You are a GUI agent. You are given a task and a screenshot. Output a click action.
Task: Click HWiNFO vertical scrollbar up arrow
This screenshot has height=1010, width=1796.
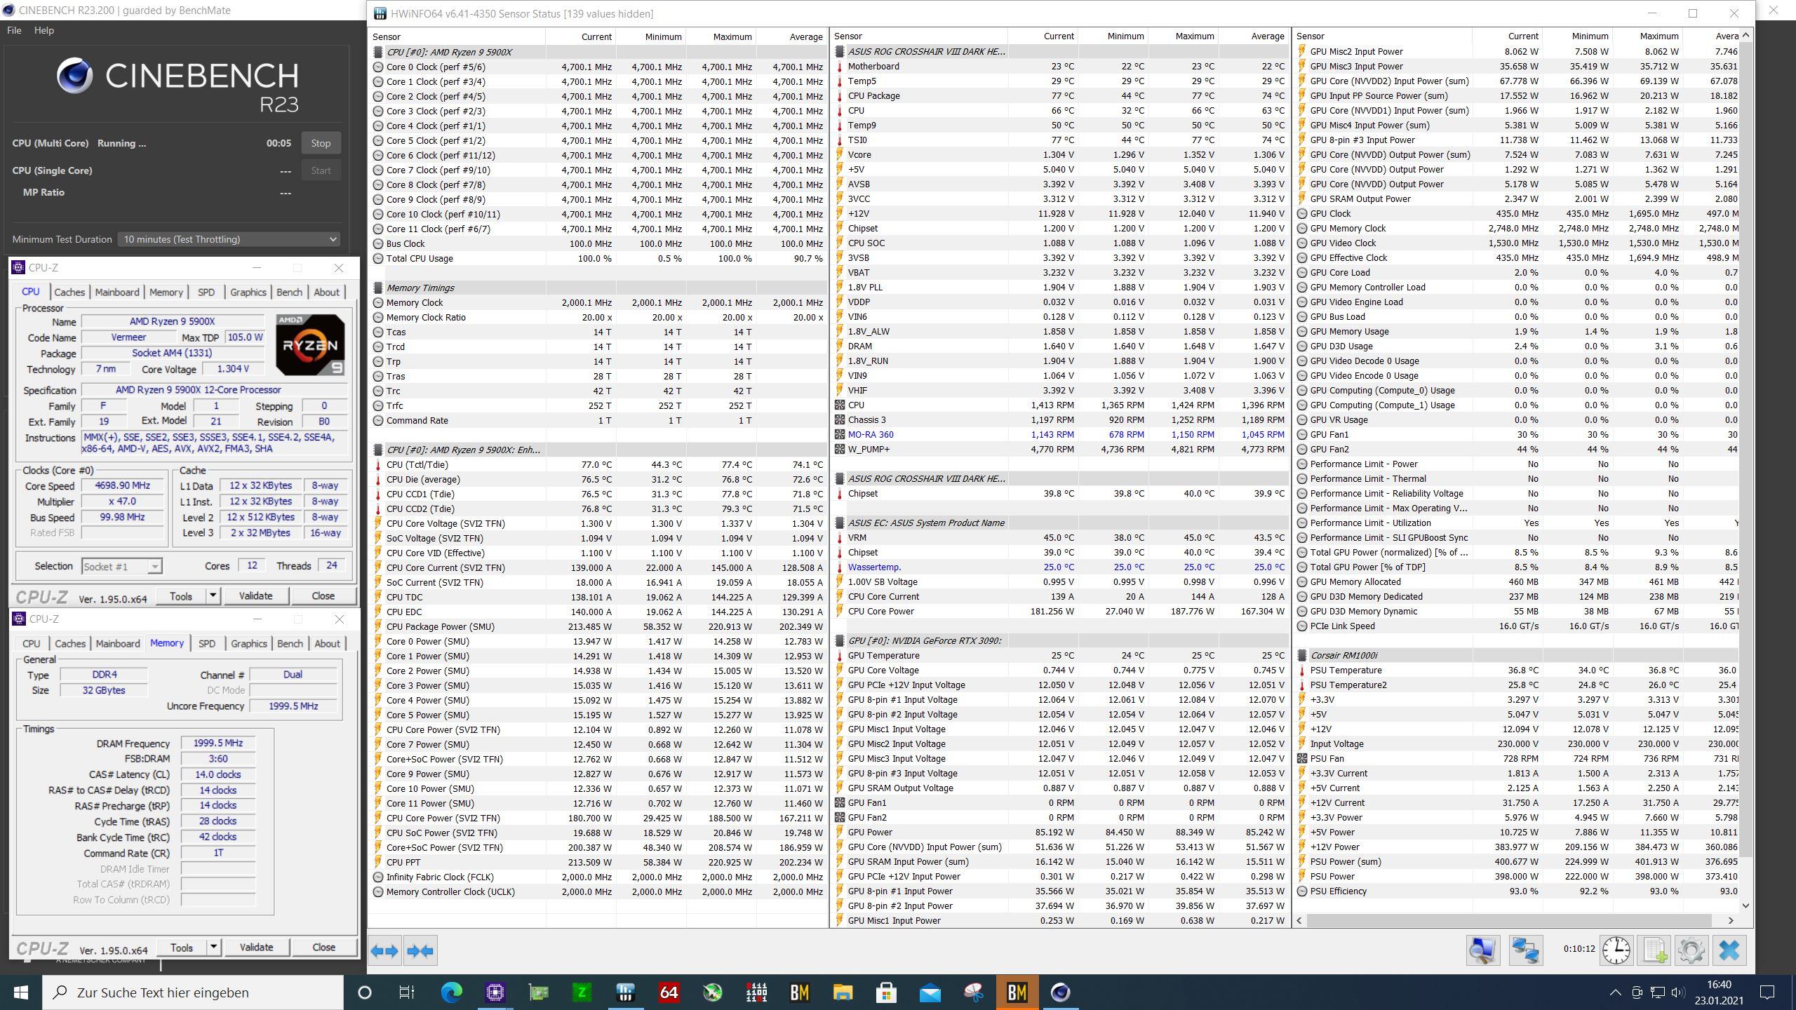(1745, 35)
